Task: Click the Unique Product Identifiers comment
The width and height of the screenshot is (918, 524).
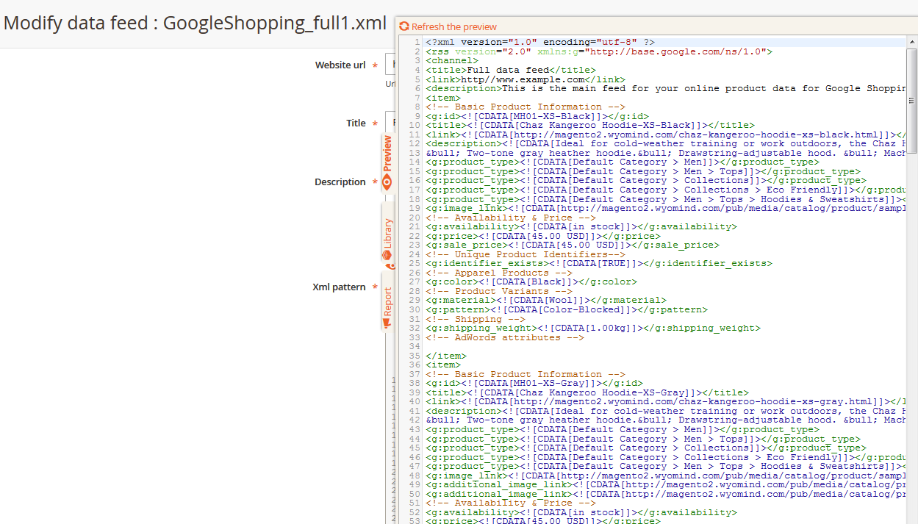Action: (x=525, y=254)
